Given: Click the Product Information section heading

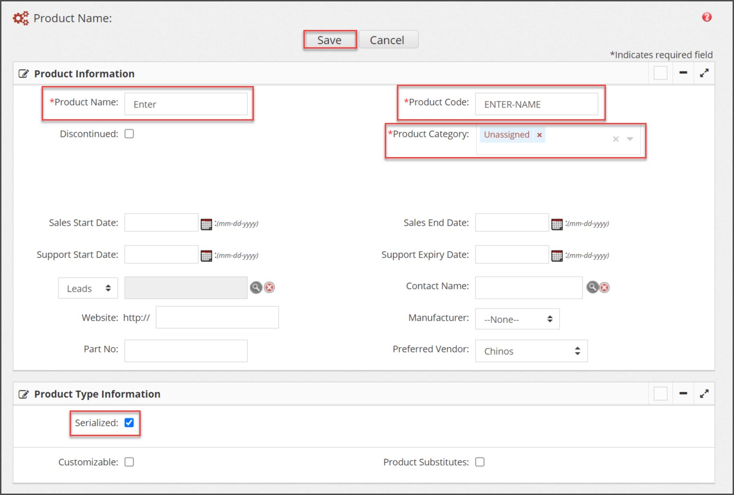Looking at the screenshot, I should click(x=84, y=74).
